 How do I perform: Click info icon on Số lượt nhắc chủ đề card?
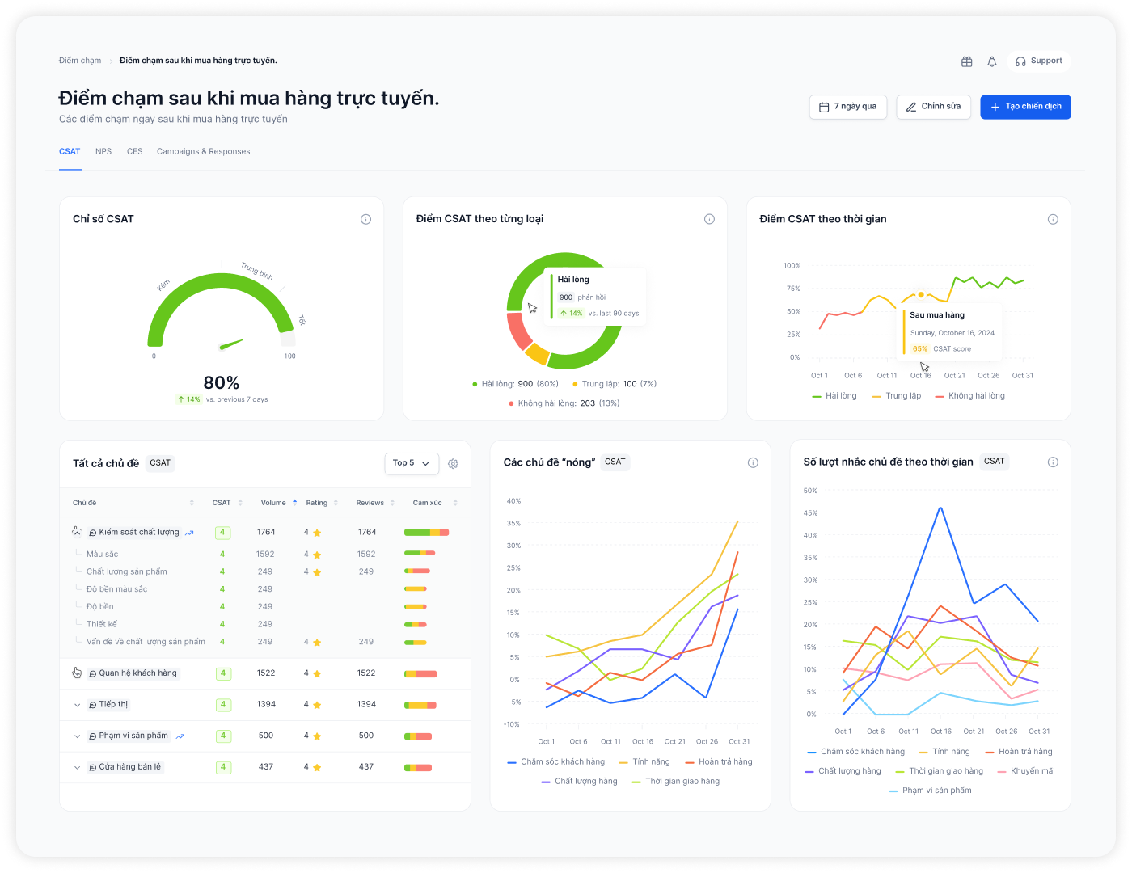tap(1053, 462)
